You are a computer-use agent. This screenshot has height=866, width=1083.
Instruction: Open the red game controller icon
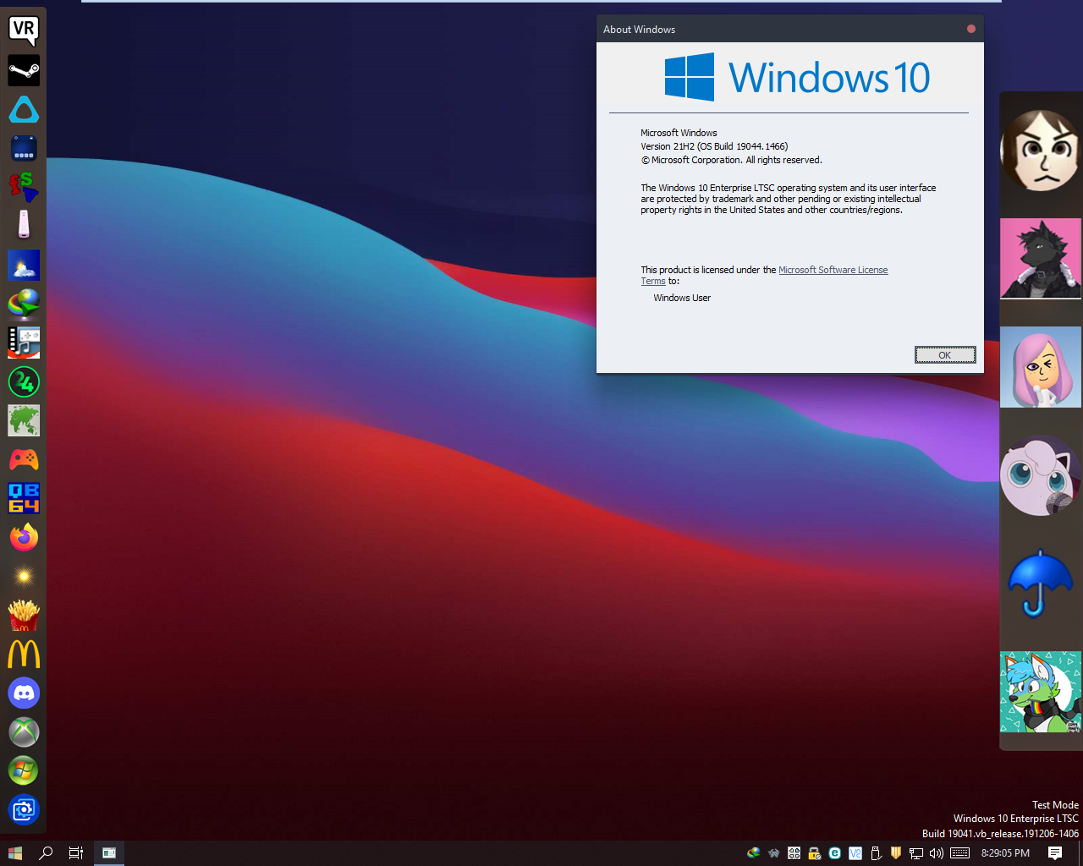(x=24, y=459)
